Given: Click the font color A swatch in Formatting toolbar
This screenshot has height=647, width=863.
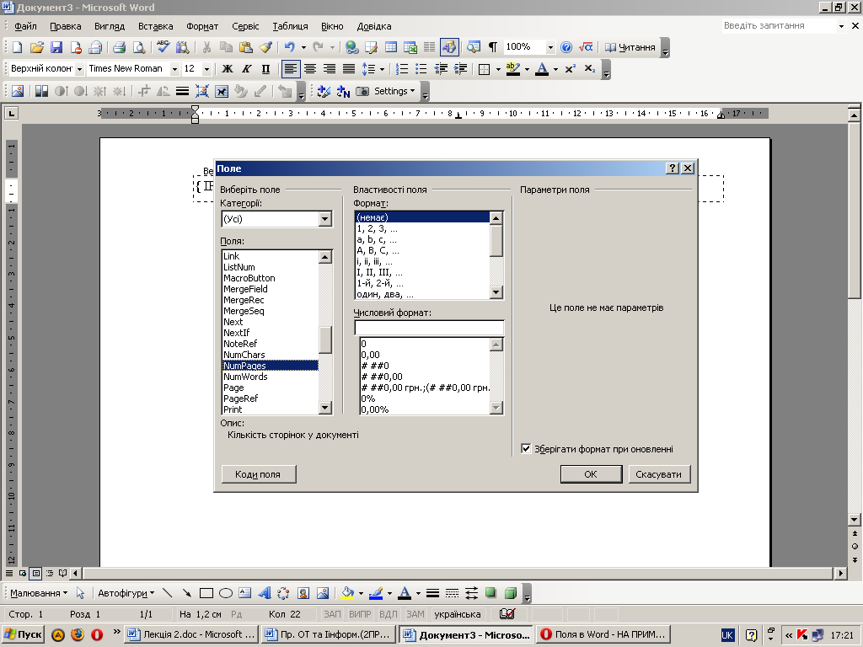Looking at the screenshot, I should [542, 69].
